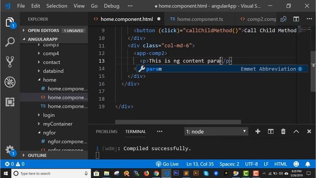The width and height of the screenshot is (316, 178).
Task: Open the Go menu
Action: [x=94, y=6]
